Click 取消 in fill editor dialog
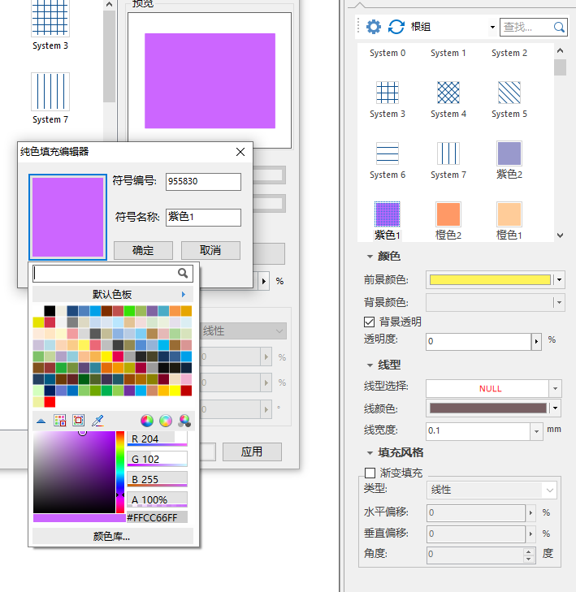The width and height of the screenshot is (576, 592). [x=210, y=250]
